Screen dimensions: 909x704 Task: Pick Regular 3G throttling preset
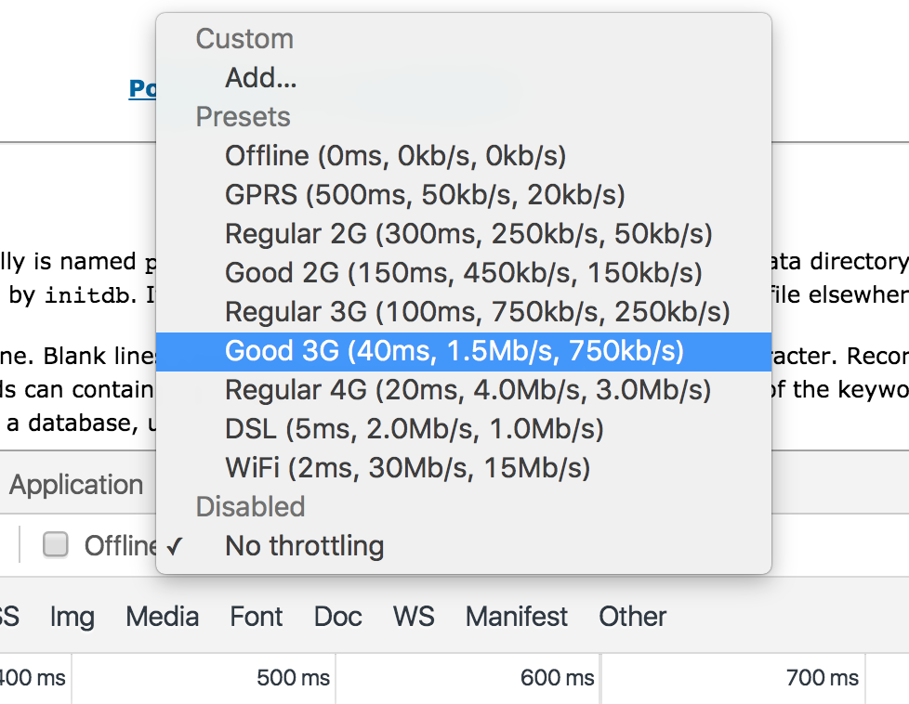(463, 312)
